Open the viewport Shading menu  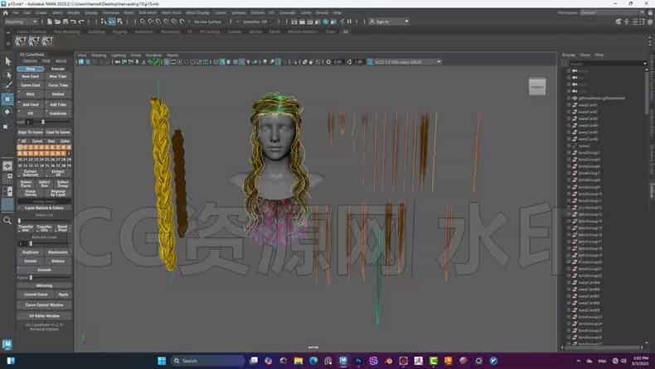(x=99, y=55)
